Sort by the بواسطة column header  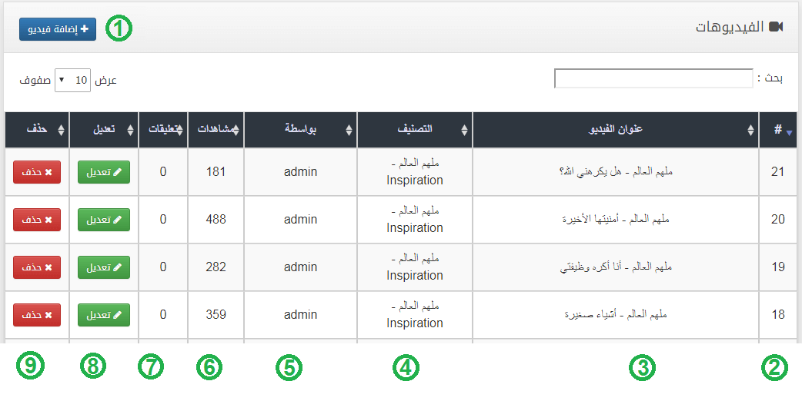coord(301,130)
